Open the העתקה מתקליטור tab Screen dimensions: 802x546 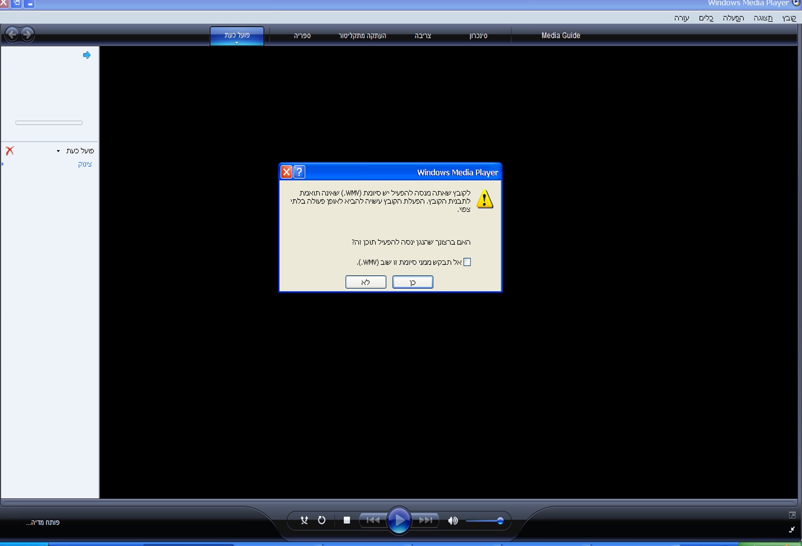362,35
